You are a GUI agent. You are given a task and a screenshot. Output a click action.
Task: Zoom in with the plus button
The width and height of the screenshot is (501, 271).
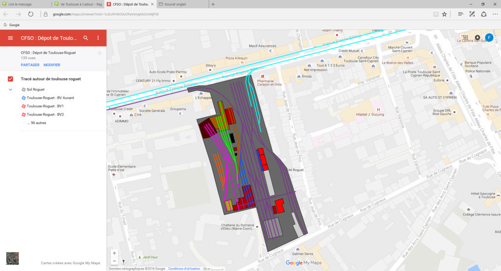(114, 253)
